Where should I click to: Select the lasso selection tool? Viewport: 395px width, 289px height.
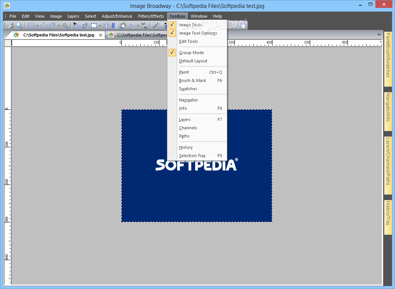(53, 25)
